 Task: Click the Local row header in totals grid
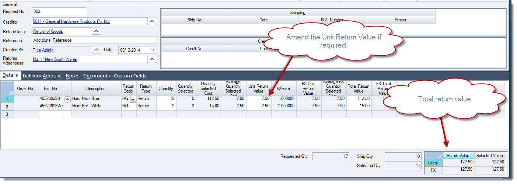click(x=433, y=163)
